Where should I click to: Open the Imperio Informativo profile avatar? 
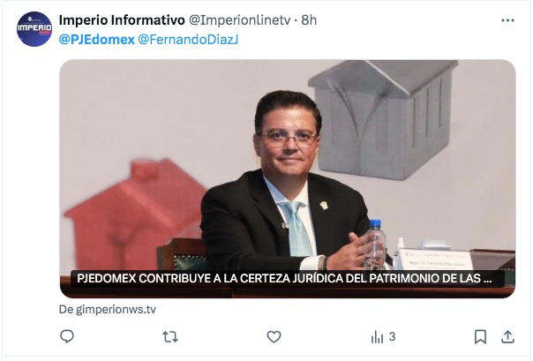point(34,29)
